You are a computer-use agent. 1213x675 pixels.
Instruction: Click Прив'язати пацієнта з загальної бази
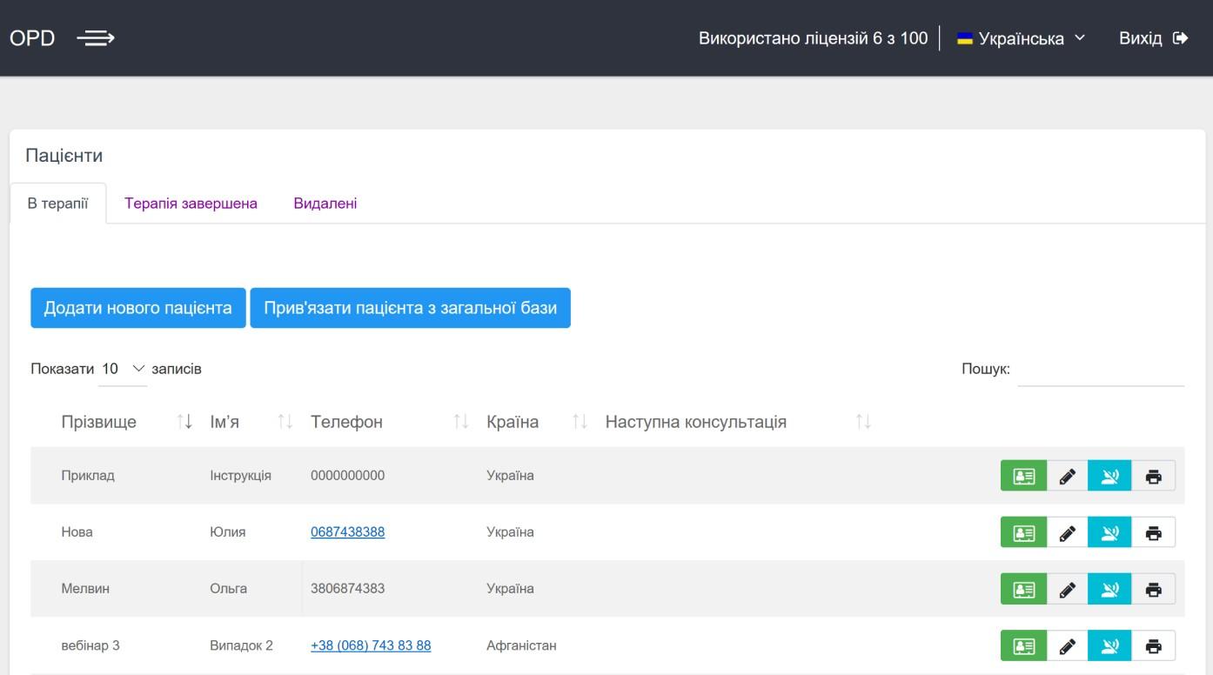coord(410,308)
